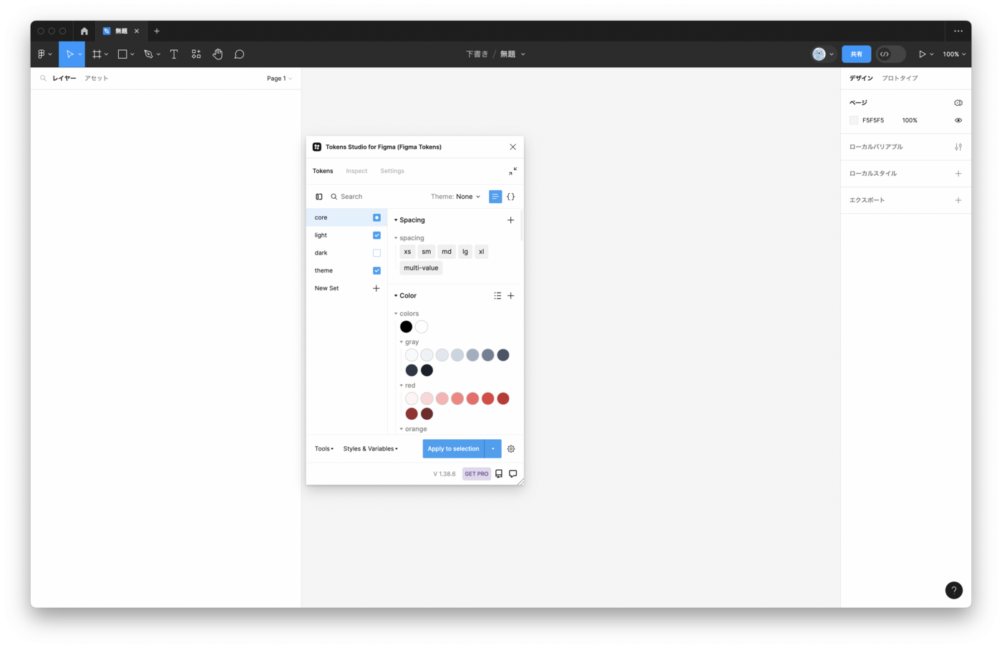
Task: Open the feedback chat icon in plugin footer
Action: tap(513, 473)
